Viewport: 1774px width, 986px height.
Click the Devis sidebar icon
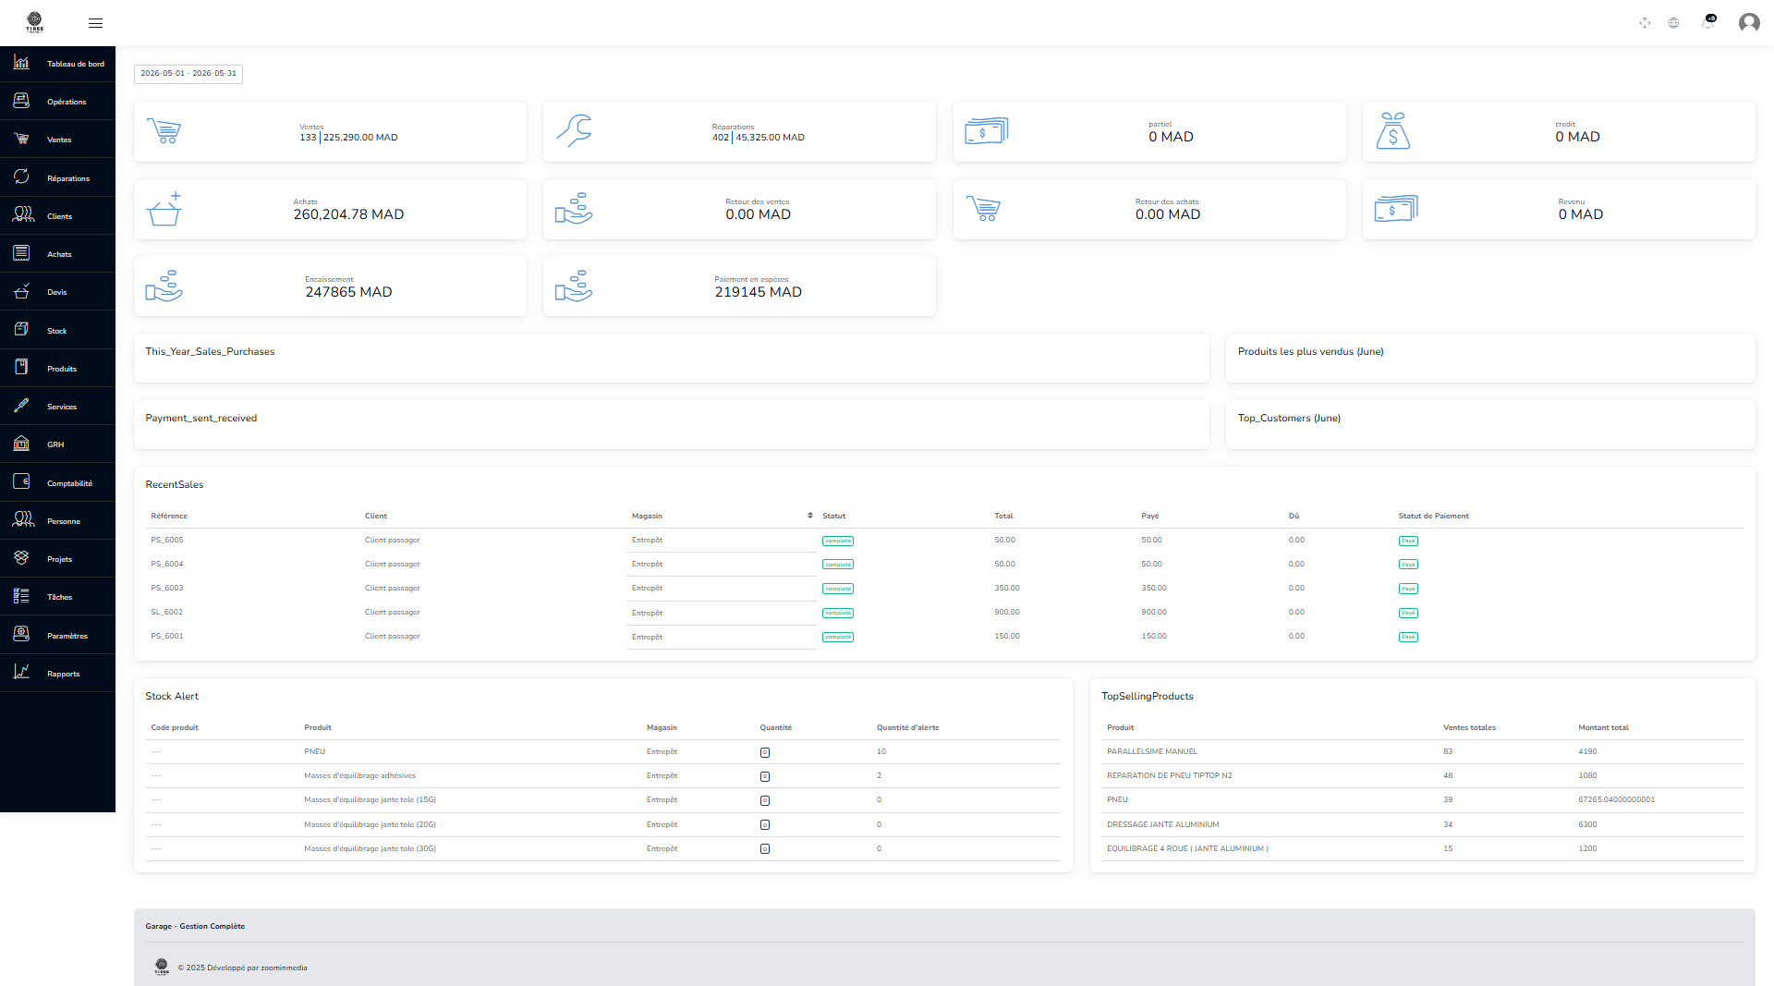point(21,292)
